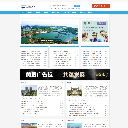Focus the search input field in the header

62,6
